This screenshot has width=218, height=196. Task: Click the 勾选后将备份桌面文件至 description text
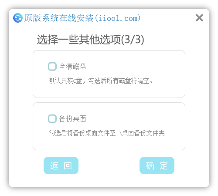click(x=82, y=133)
